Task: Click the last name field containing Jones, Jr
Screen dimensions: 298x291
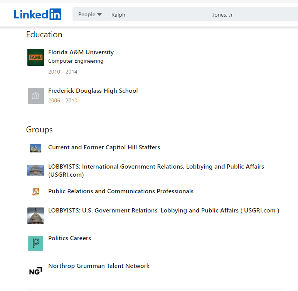Action: click(254, 14)
